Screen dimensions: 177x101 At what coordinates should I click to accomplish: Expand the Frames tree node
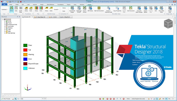[x=5, y=23]
